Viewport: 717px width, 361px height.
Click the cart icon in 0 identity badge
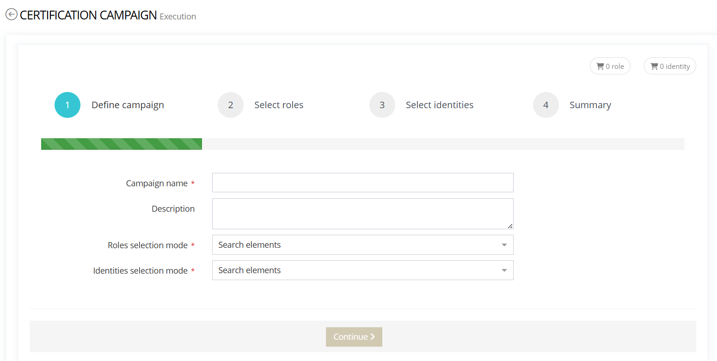(654, 66)
